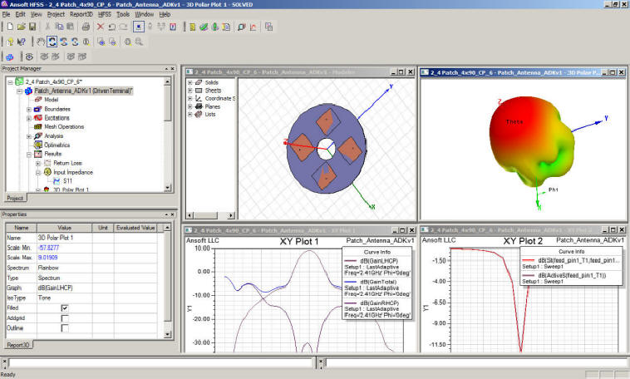Open the Edit menu
The image size is (630, 379).
(20, 14)
